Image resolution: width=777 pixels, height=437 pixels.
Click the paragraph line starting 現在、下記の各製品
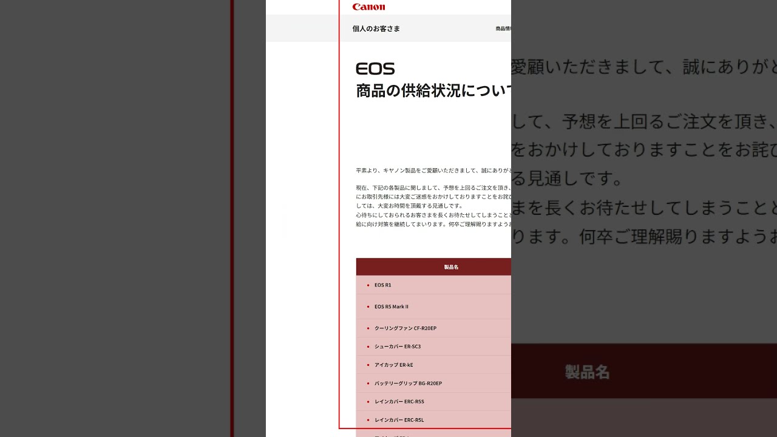(x=433, y=188)
